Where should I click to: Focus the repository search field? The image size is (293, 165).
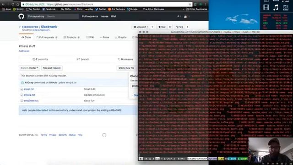(62, 16)
